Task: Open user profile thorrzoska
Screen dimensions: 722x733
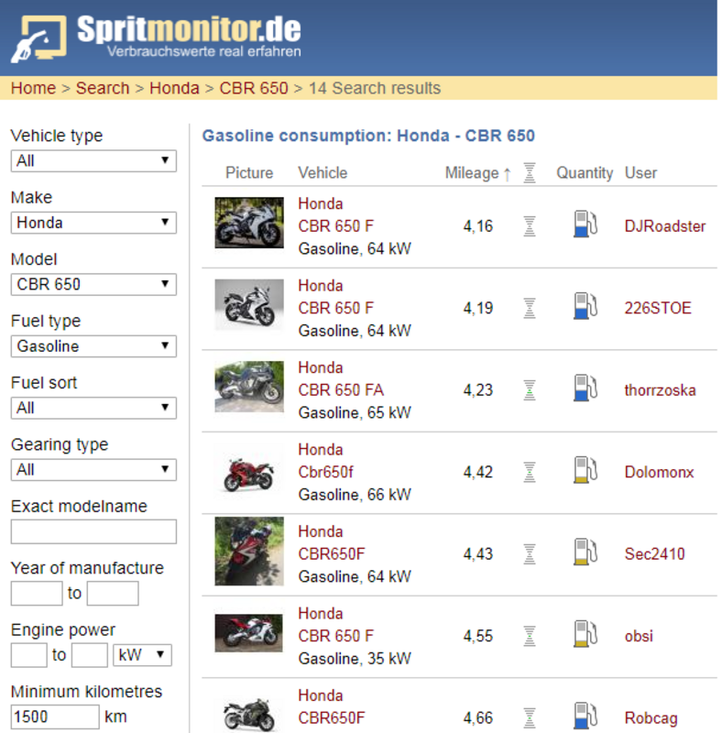Action: (660, 390)
